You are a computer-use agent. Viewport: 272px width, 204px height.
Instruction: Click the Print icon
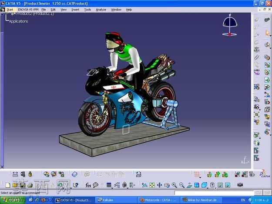(30, 185)
